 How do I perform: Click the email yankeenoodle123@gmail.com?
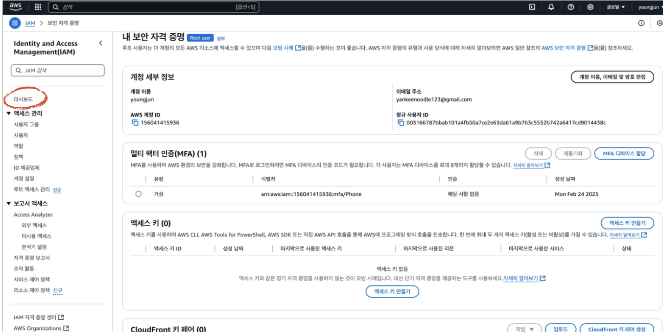tap(434, 99)
